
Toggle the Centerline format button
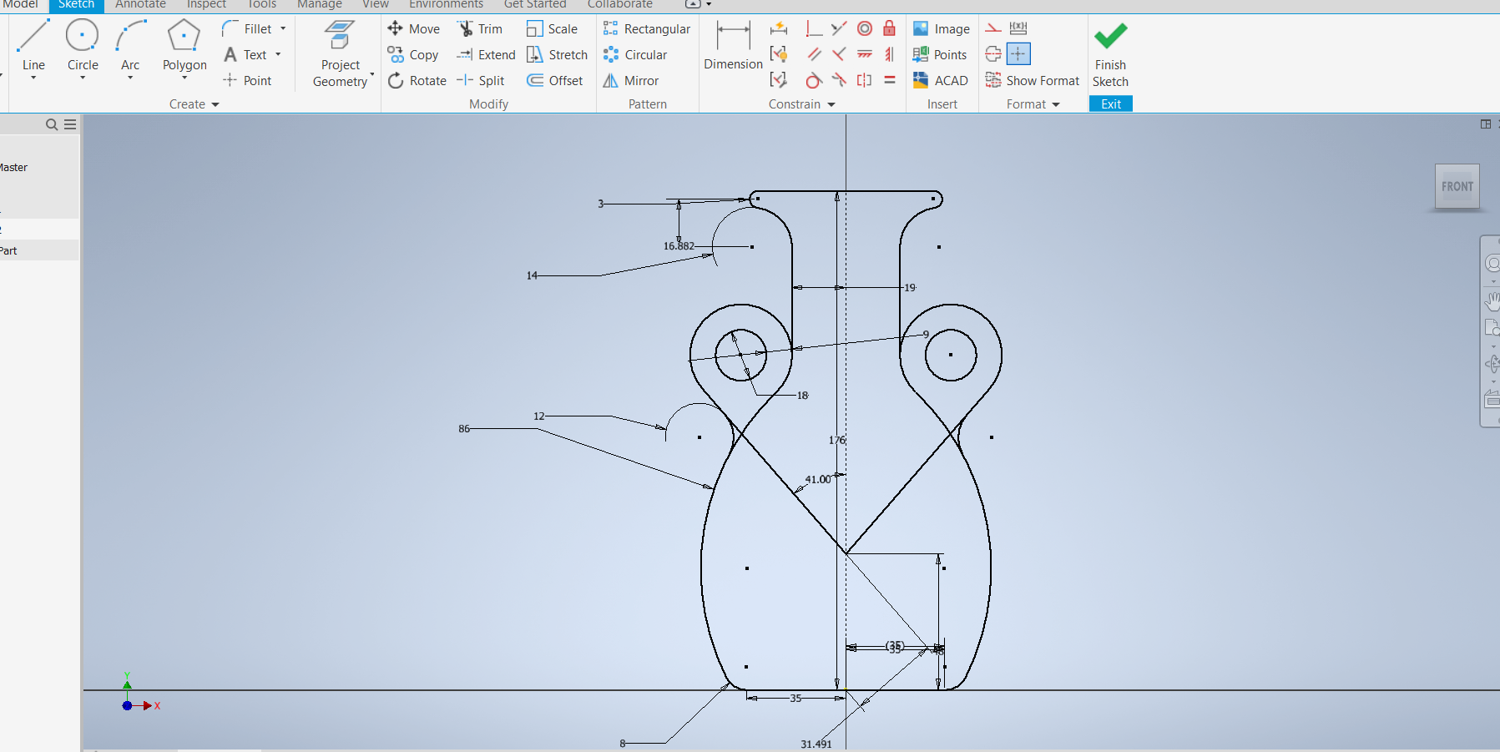(x=993, y=55)
